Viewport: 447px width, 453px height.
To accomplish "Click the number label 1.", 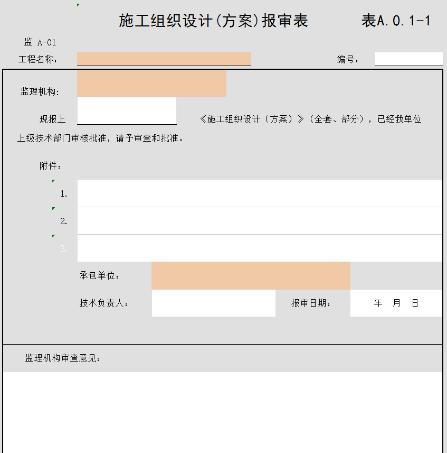I will (x=64, y=194).
